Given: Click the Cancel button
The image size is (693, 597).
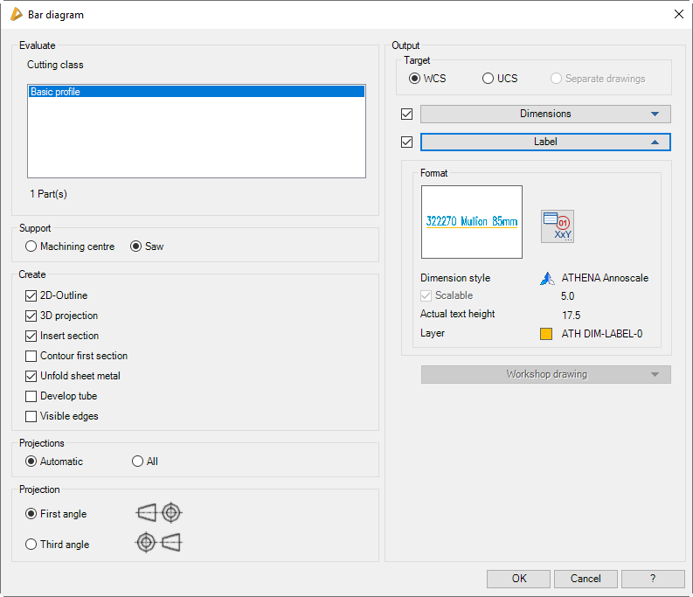Looking at the screenshot, I should (x=586, y=579).
